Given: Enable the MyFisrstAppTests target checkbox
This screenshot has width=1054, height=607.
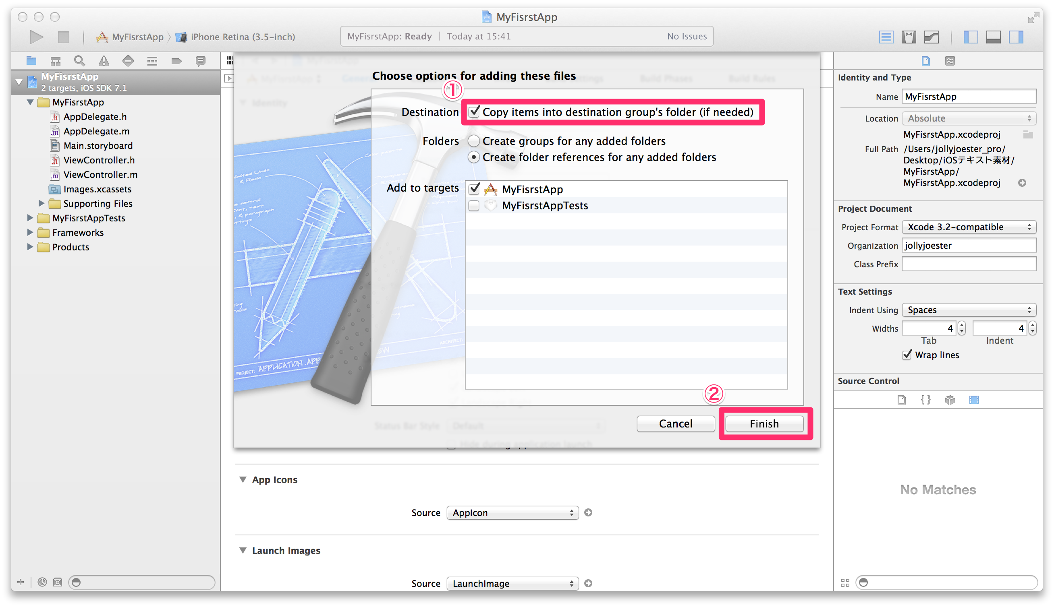Looking at the screenshot, I should click(473, 206).
